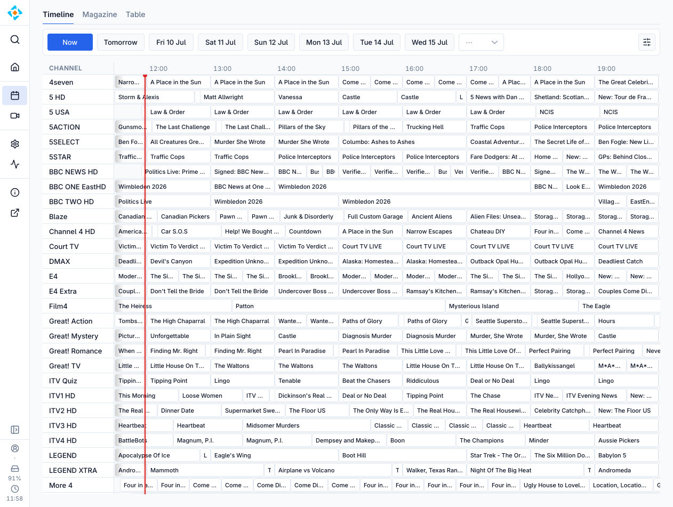Open Devil's Canyon on DMAX
The height and width of the screenshot is (507, 673).
pos(179,261)
